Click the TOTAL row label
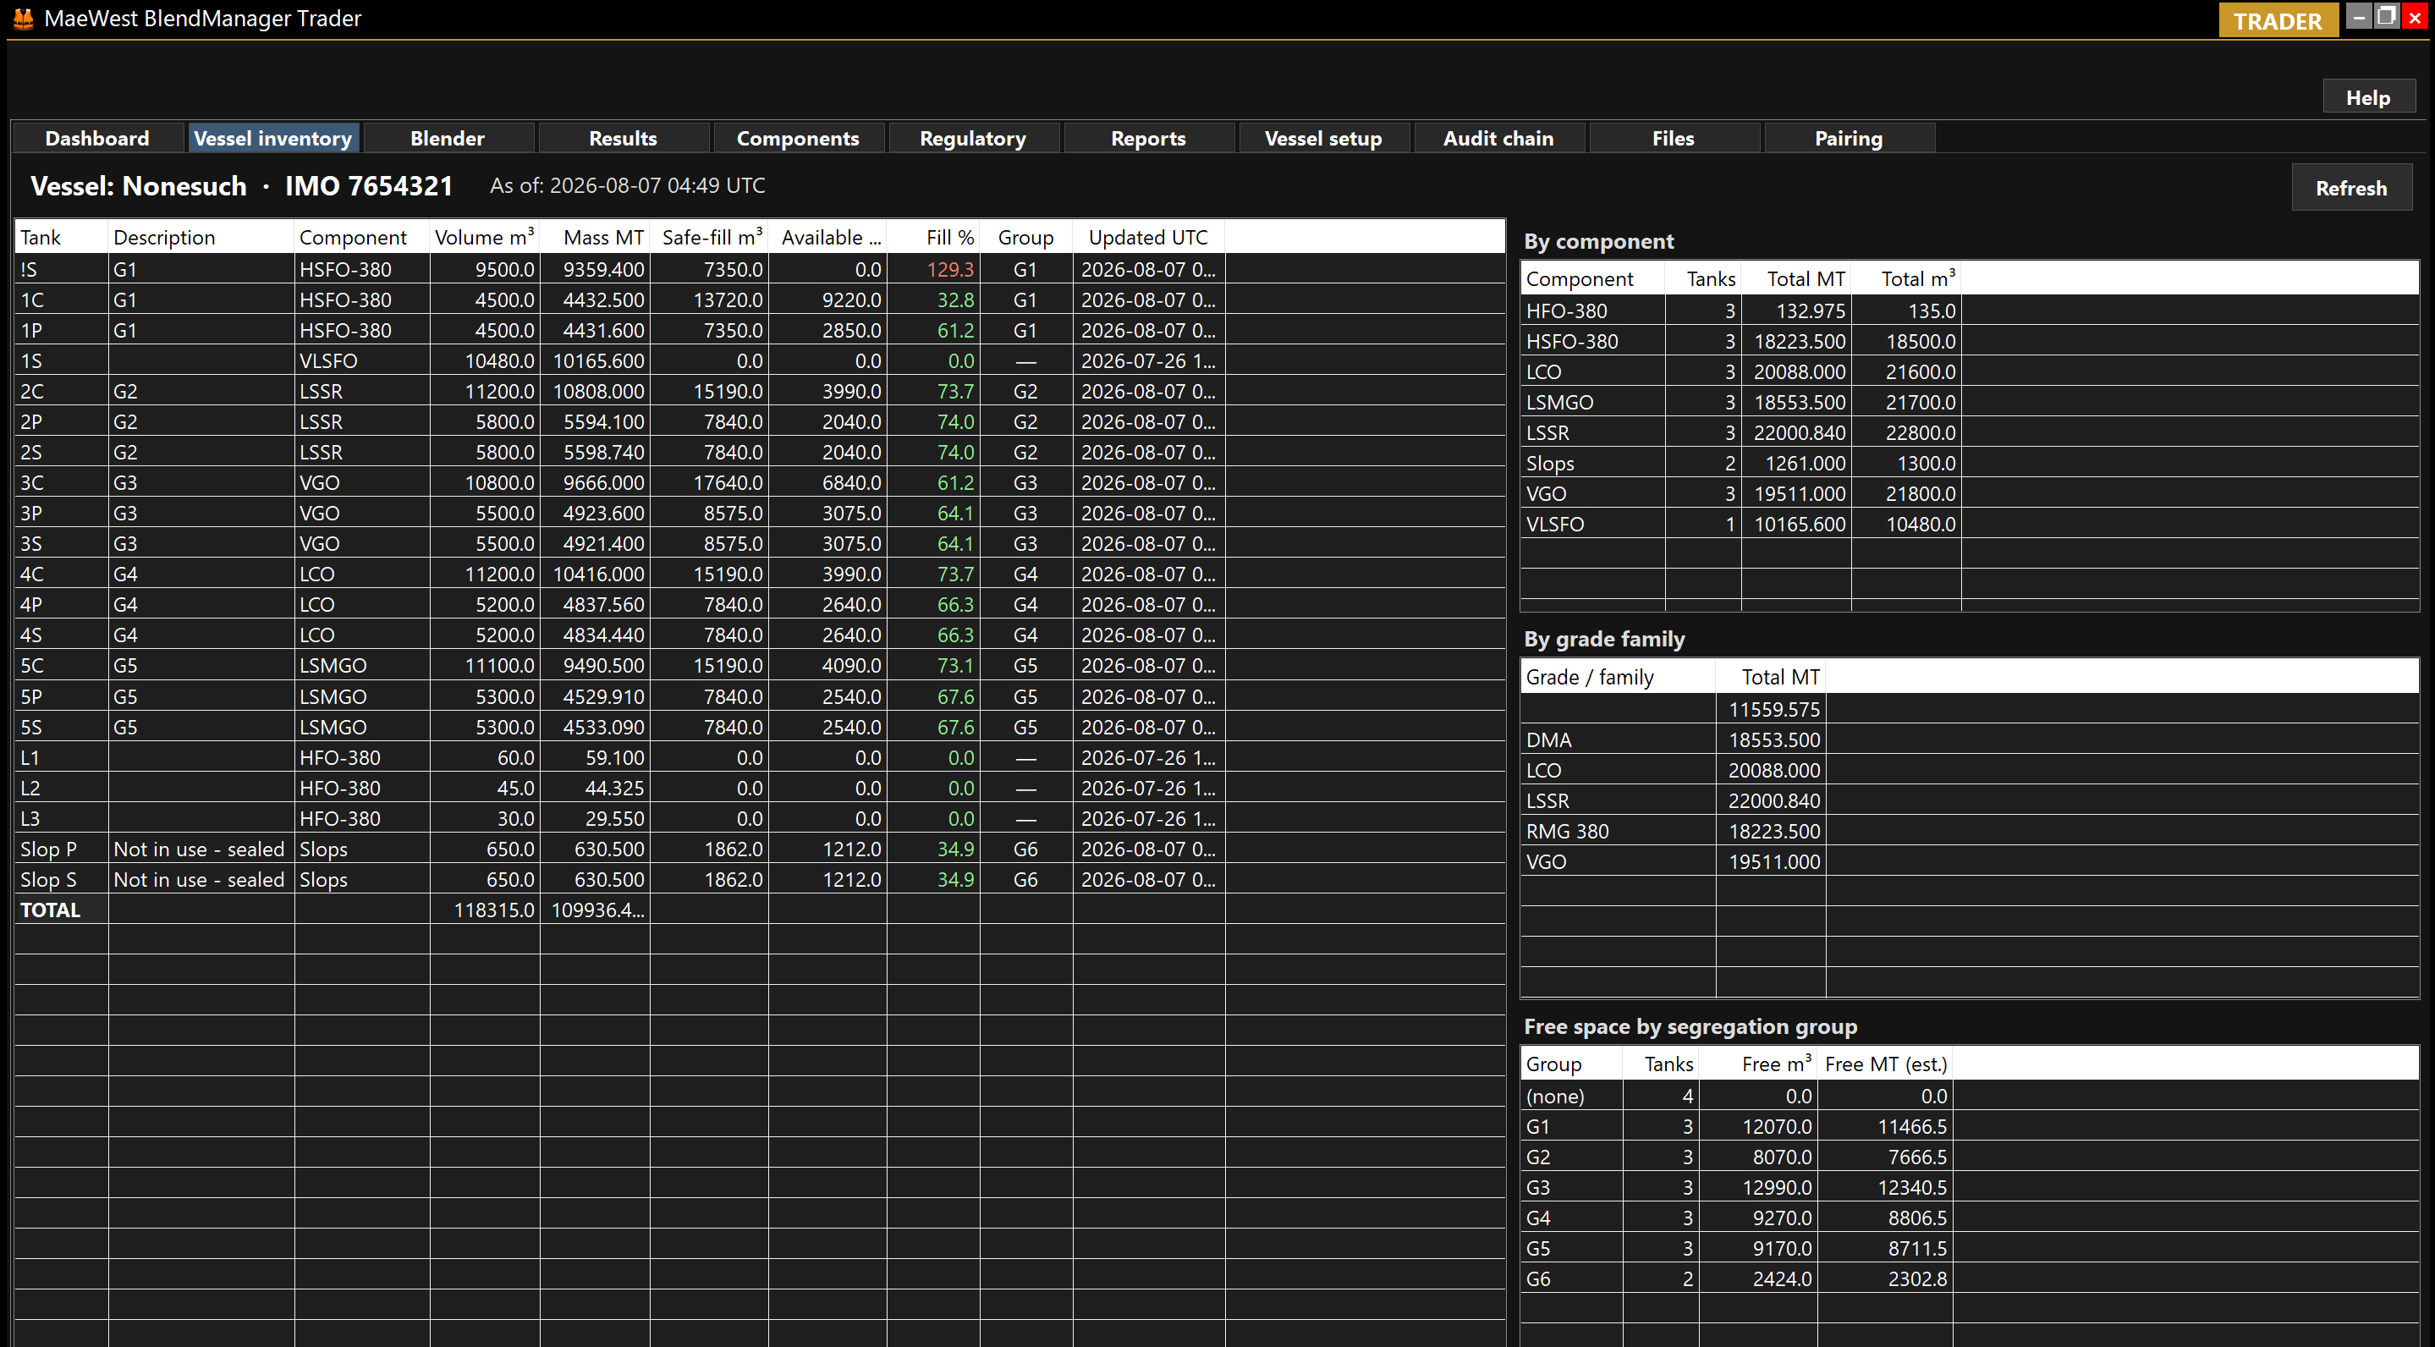This screenshot has height=1347, width=2435. click(50, 910)
